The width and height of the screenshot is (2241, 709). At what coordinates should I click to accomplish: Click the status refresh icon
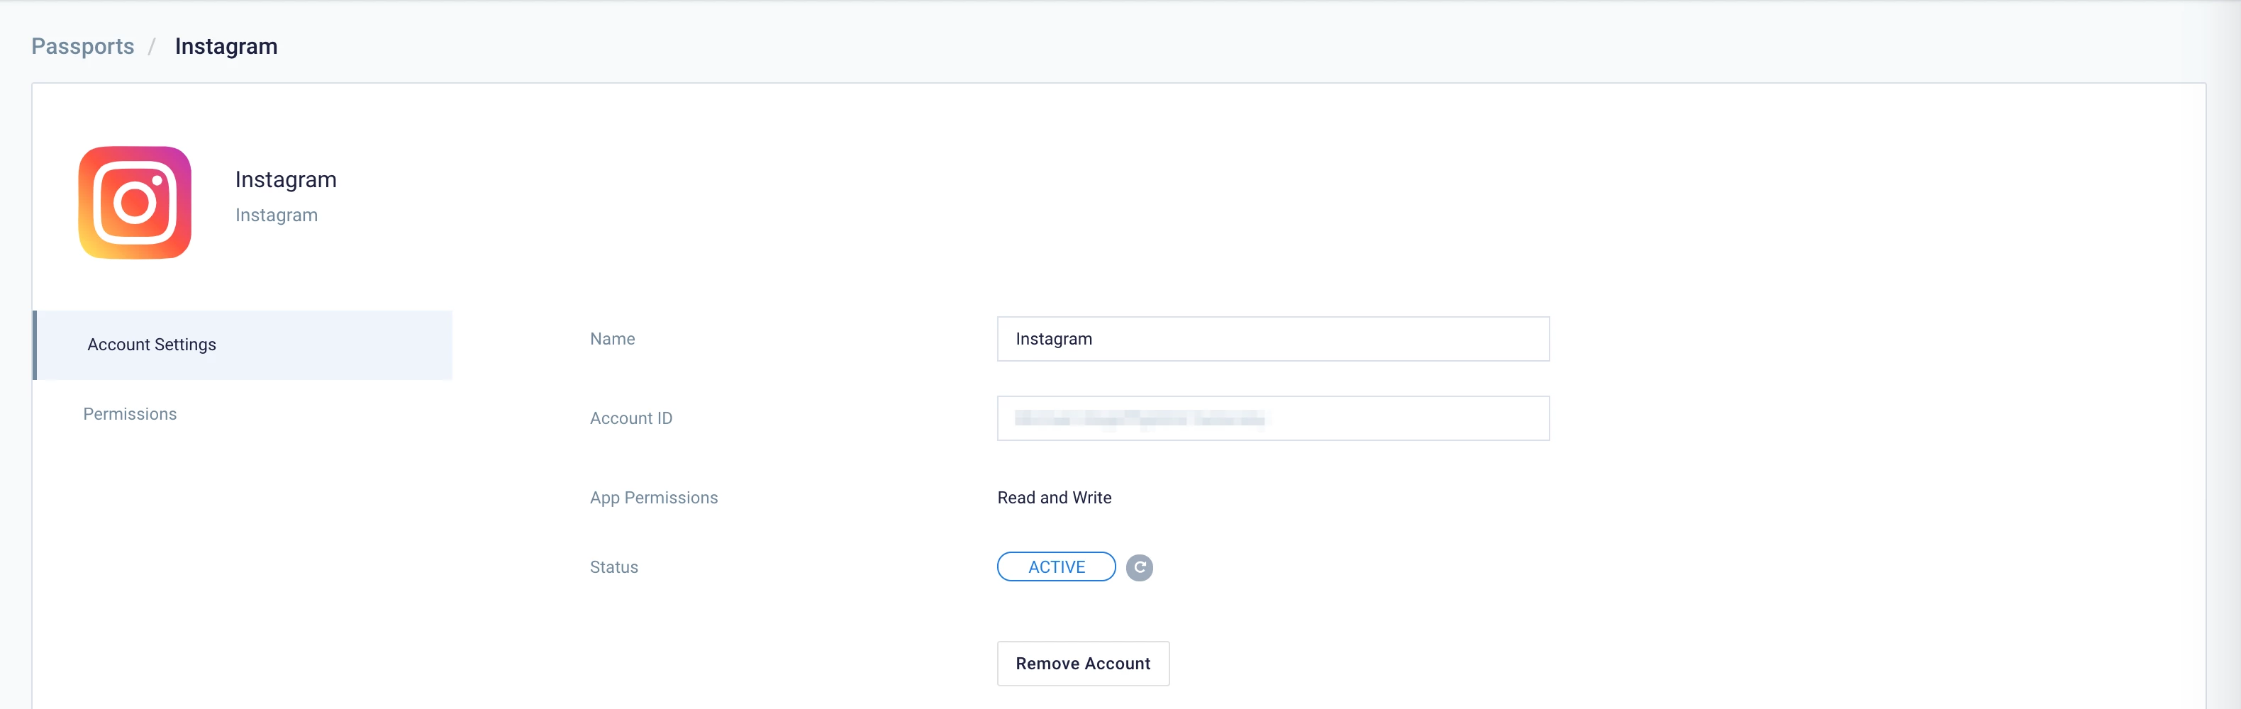(1139, 567)
